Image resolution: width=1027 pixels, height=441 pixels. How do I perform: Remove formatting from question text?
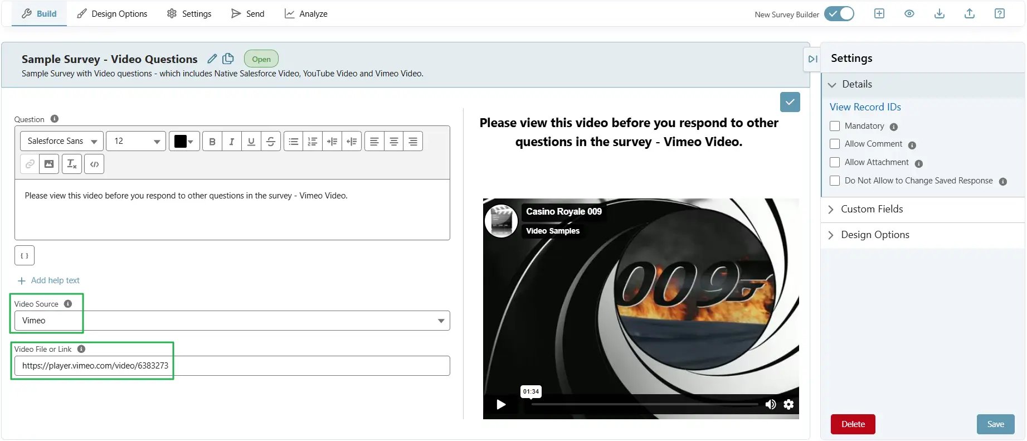[72, 164]
